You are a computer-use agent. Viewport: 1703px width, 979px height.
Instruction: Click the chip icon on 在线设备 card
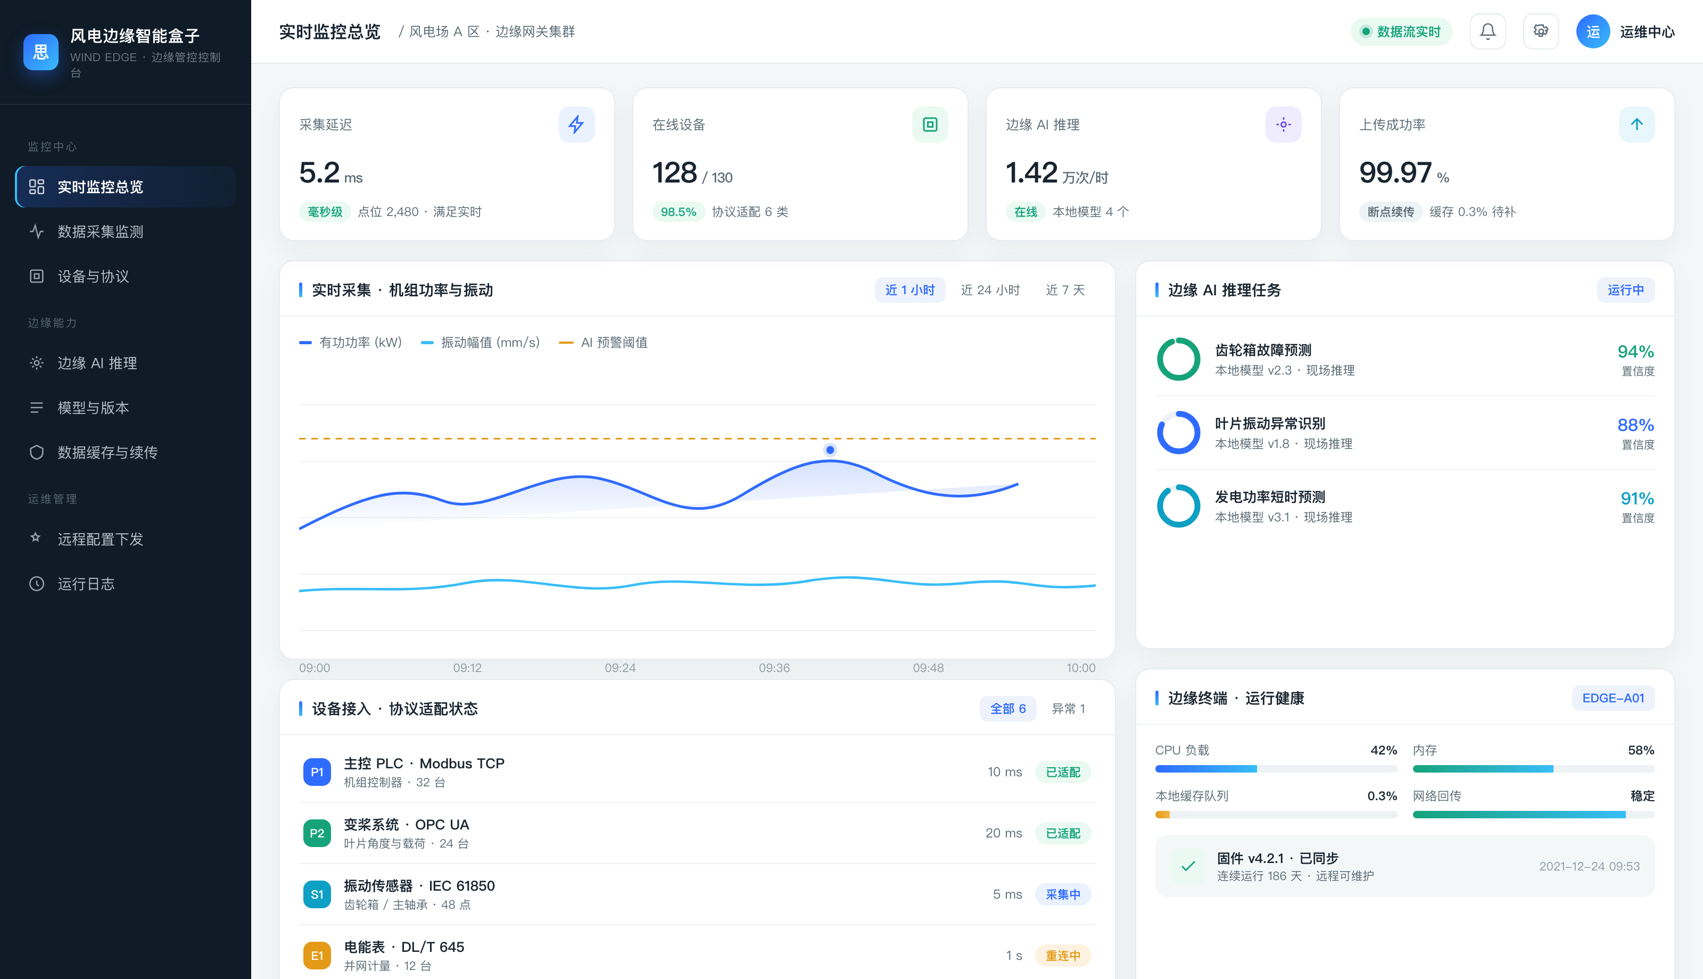pyautogui.click(x=930, y=125)
